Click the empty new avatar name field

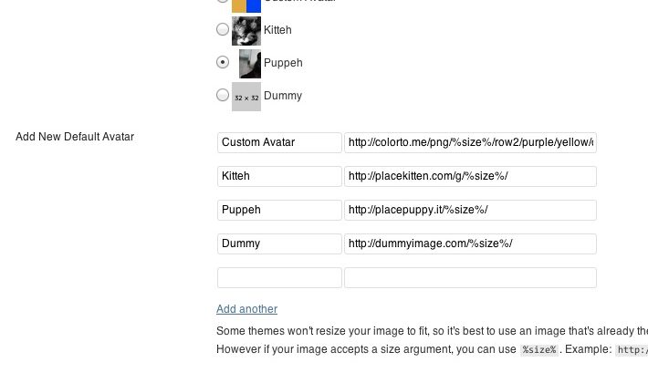point(279,277)
